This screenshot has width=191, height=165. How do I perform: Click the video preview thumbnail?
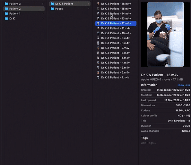pos(166,34)
